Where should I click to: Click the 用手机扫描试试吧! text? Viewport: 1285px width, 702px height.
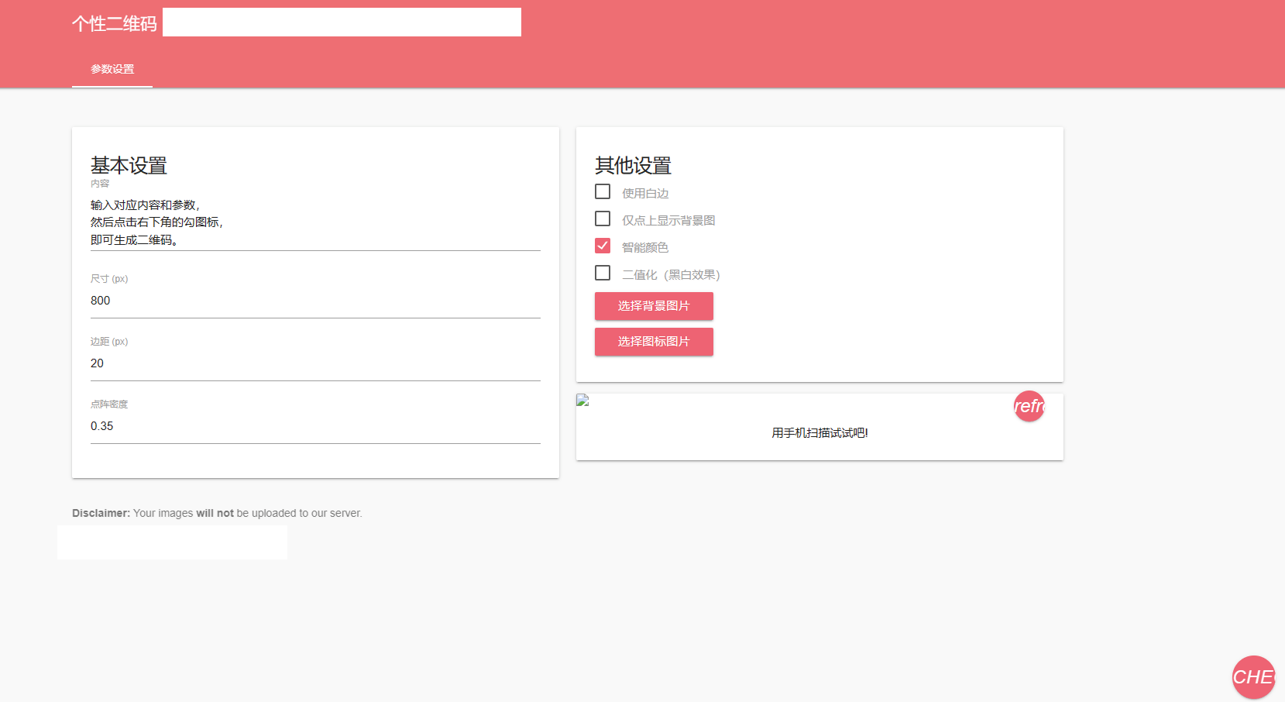point(819,433)
